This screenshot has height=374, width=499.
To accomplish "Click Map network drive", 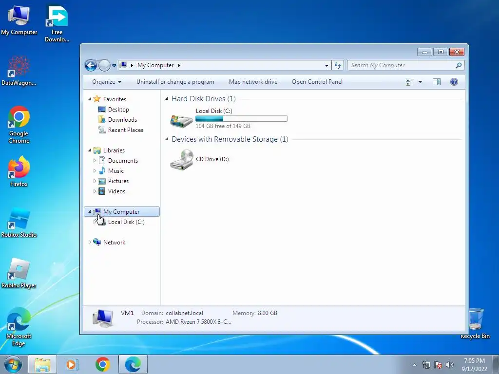I will (253, 82).
